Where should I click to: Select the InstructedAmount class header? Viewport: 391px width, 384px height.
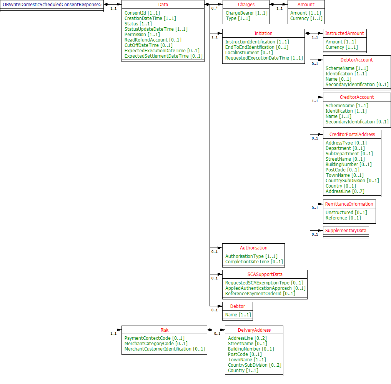(x=344, y=33)
